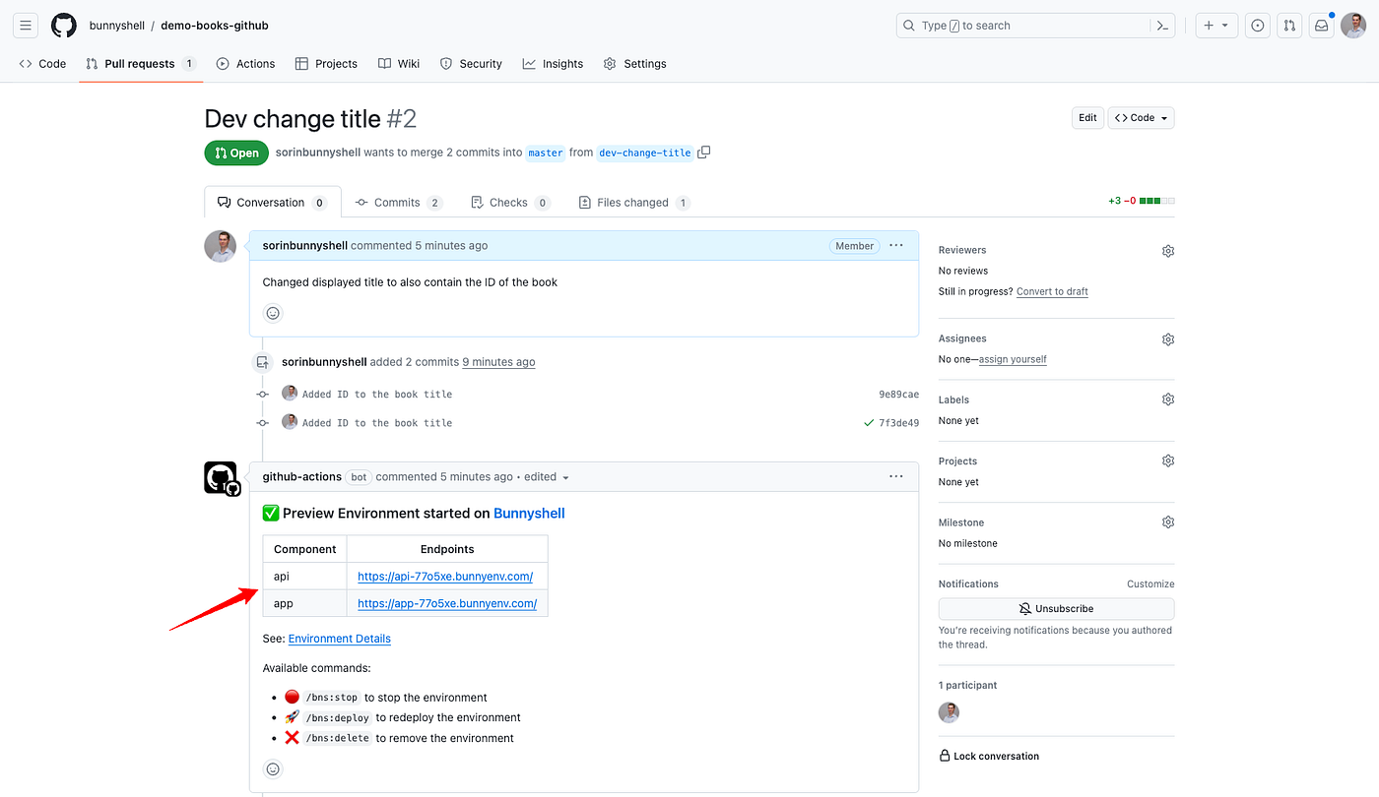Open the master base branch link
Viewport: 1379px width, 797px height.
546,153
